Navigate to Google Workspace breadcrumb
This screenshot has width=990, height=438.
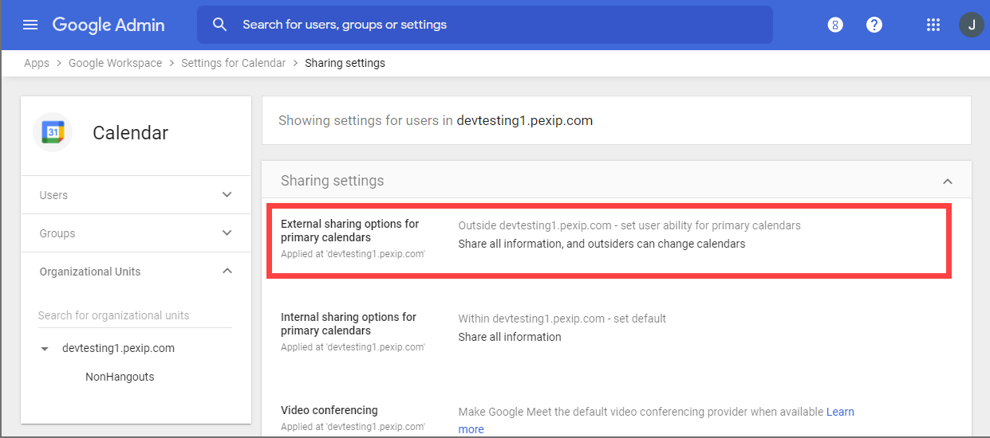(115, 63)
